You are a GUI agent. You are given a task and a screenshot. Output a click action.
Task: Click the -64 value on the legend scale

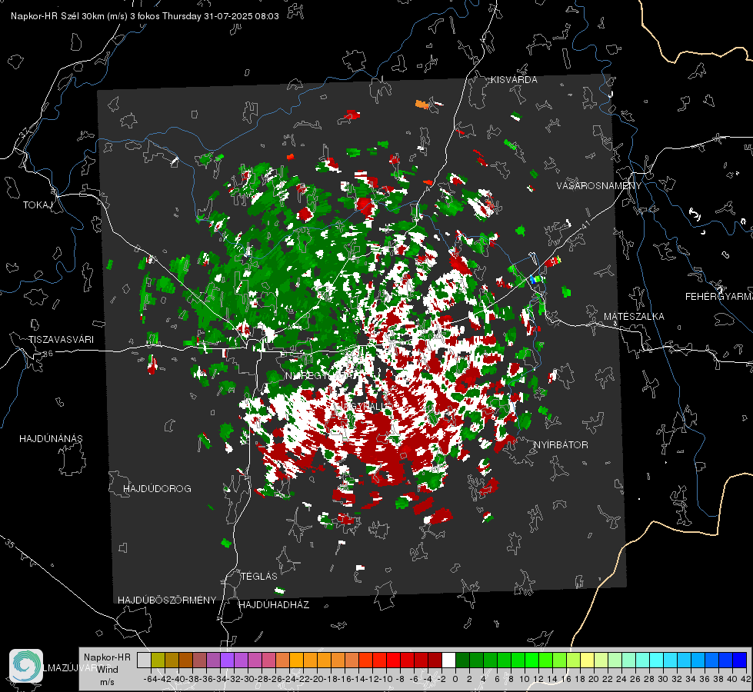[x=151, y=679]
